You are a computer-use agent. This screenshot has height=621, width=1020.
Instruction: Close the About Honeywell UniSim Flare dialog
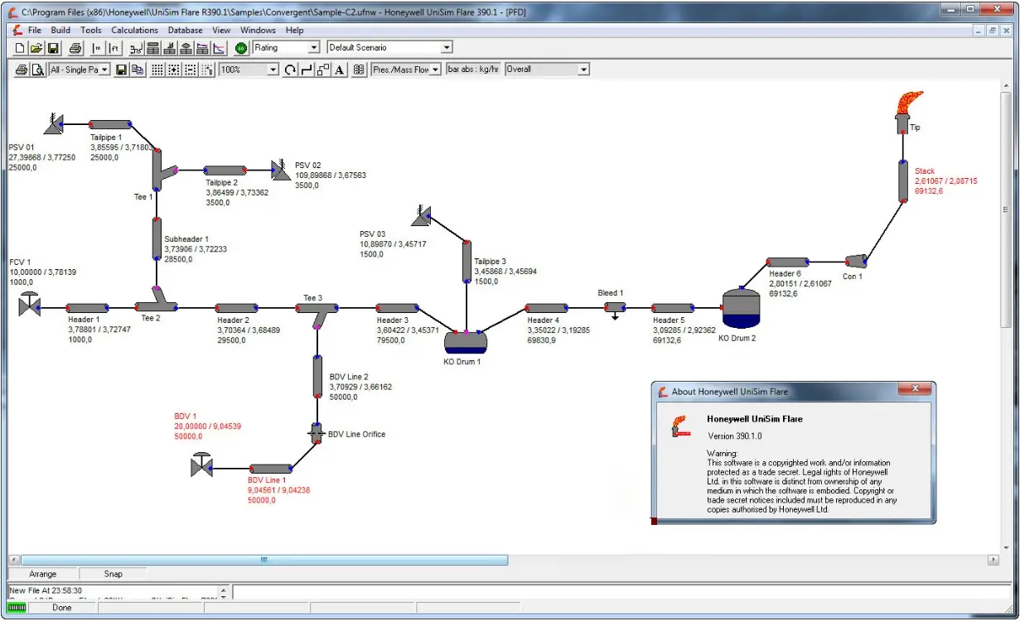915,389
